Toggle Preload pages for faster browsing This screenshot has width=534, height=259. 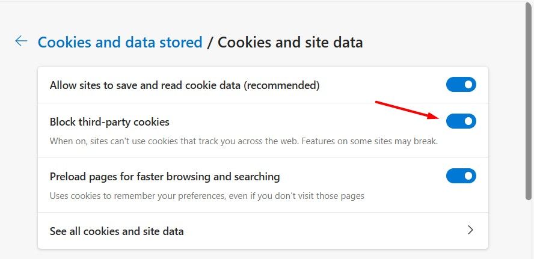pyautogui.click(x=461, y=176)
